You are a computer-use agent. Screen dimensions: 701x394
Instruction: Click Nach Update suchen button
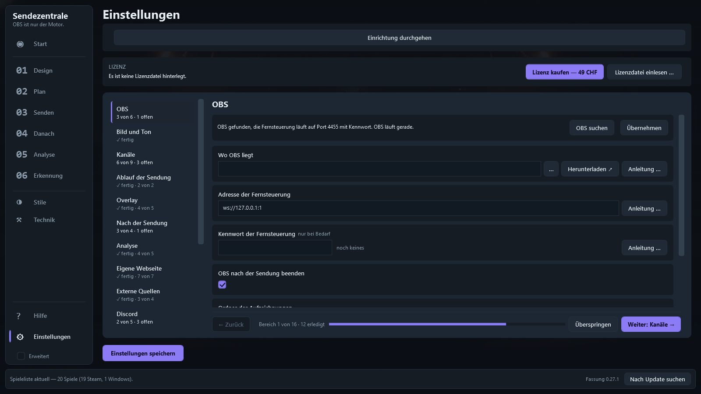tap(658, 379)
